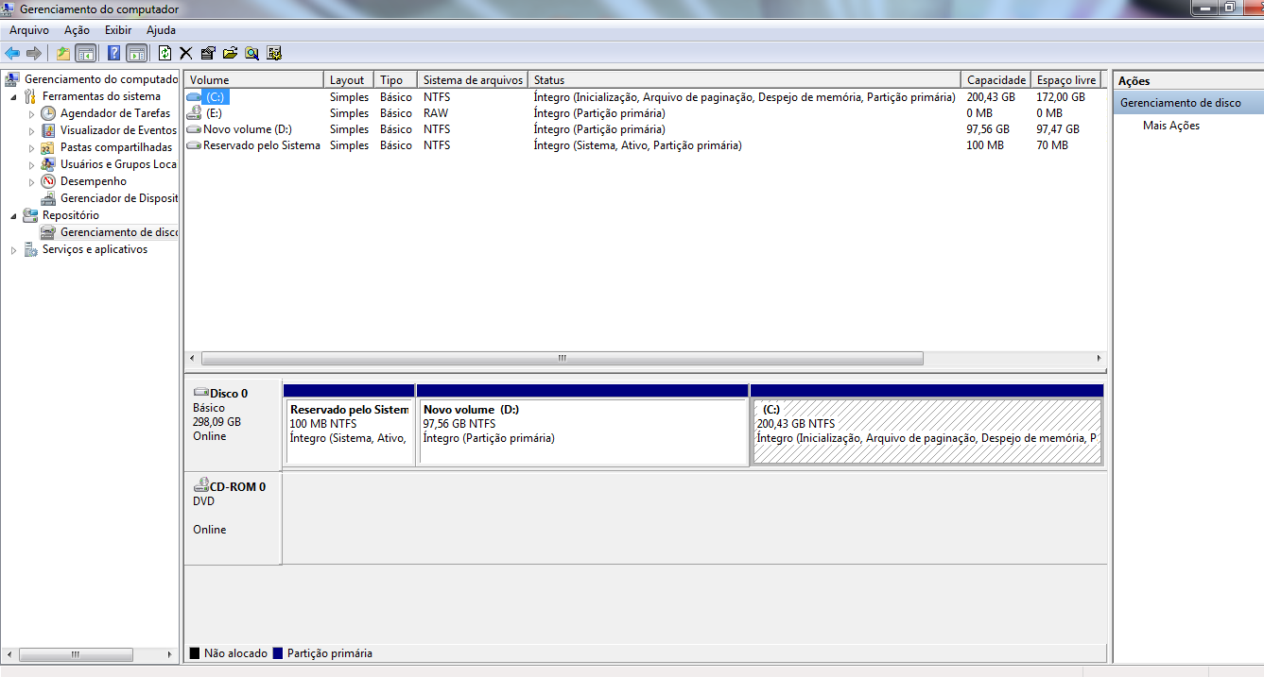Expand the Visualizador de Eventos node

(31, 130)
